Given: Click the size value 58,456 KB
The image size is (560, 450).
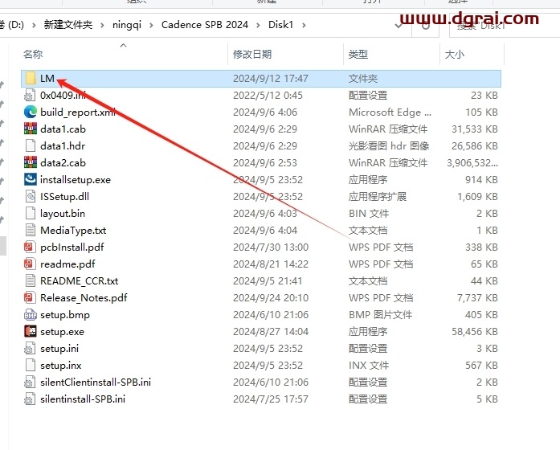Looking at the screenshot, I should tap(475, 332).
